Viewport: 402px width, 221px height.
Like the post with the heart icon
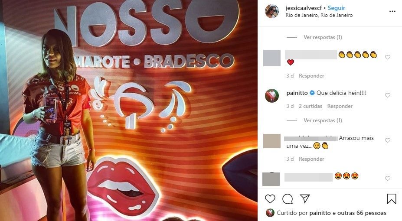pyautogui.click(x=270, y=199)
